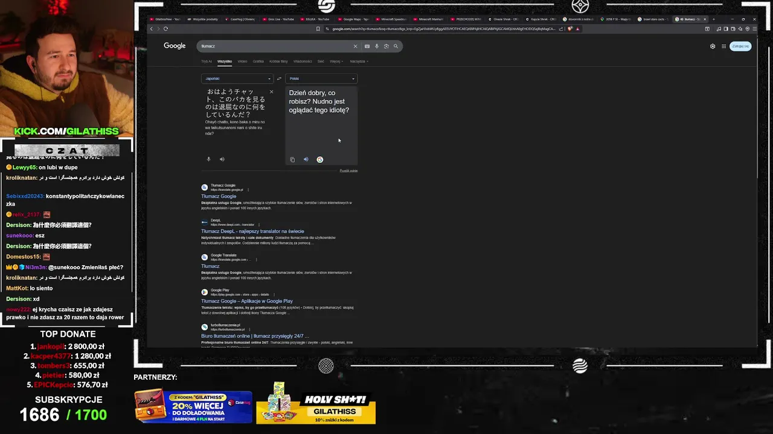Image resolution: width=773 pixels, height=434 pixels.
Task: Open the Wiadomości results tab
Action: point(303,61)
